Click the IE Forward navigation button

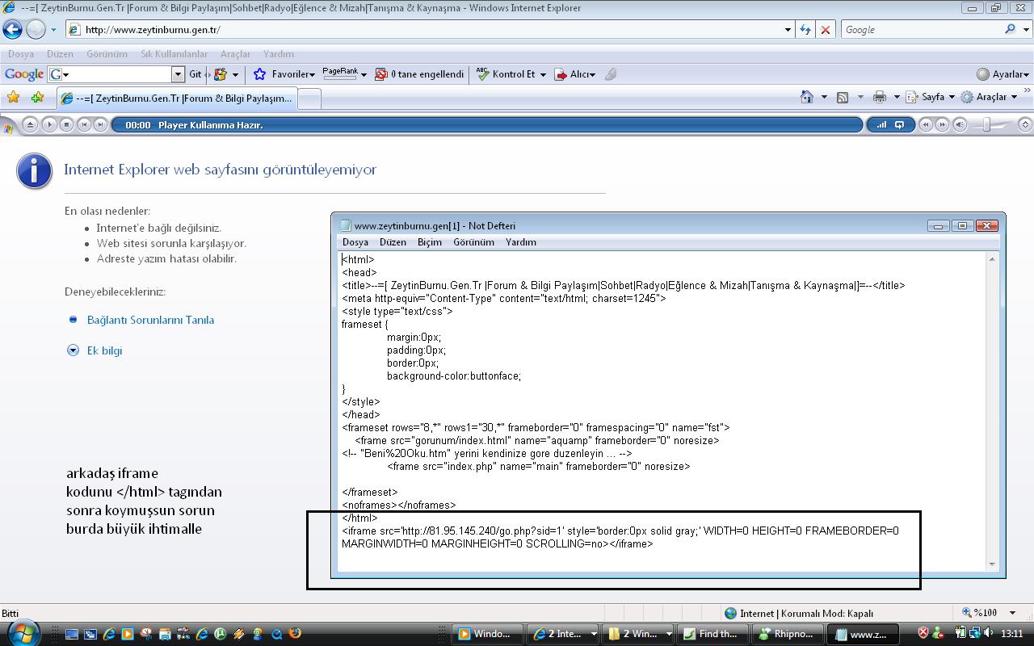click(36, 30)
